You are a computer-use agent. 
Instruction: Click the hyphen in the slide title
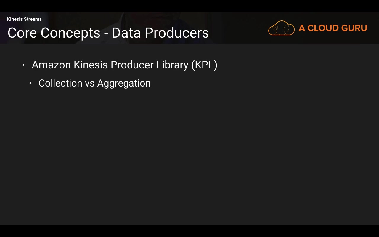[x=106, y=33]
